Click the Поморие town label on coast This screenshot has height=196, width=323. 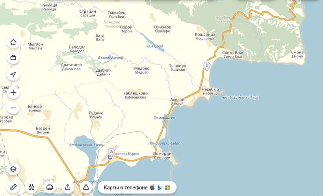(x=162, y=155)
